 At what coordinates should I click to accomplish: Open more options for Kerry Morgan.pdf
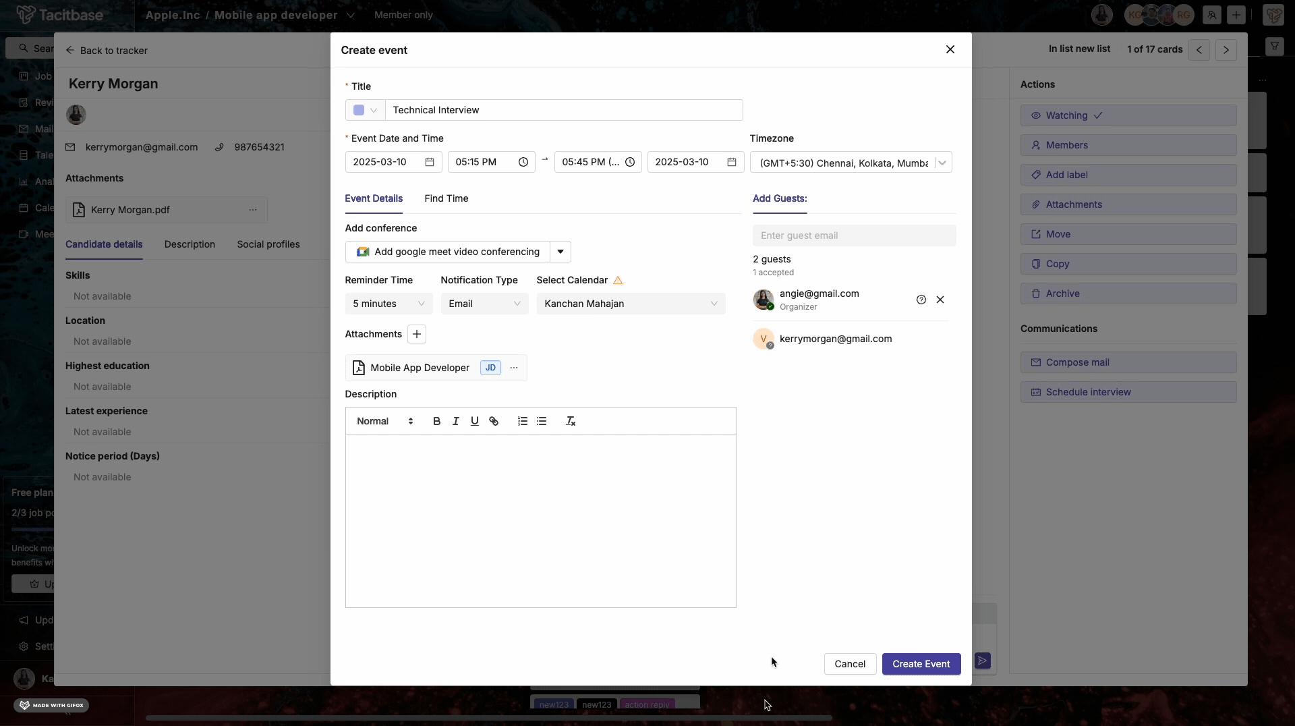point(253,210)
